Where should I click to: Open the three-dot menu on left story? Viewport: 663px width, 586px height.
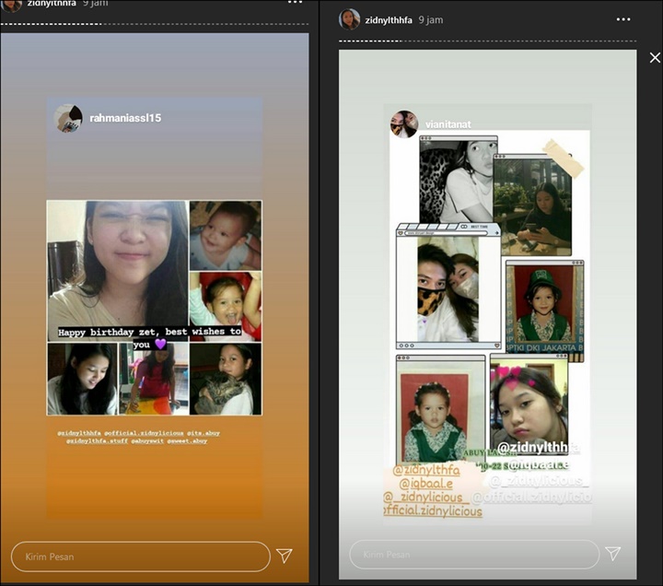(296, 2)
